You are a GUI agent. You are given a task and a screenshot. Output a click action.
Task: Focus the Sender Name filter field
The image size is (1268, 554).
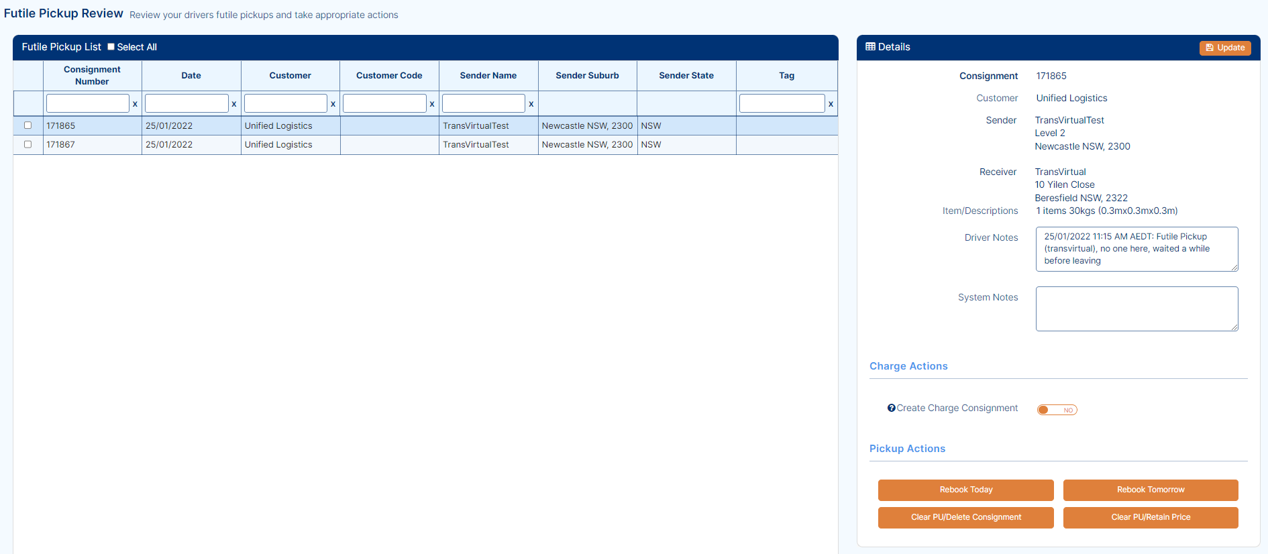tap(484, 103)
